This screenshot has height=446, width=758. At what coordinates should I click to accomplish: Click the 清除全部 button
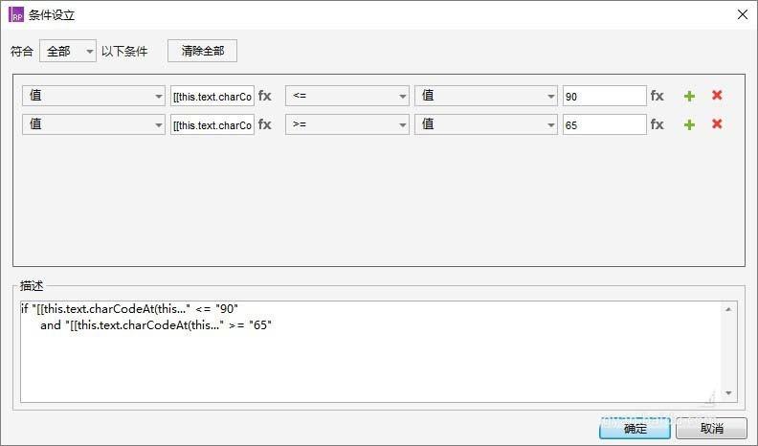click(203, 51)
